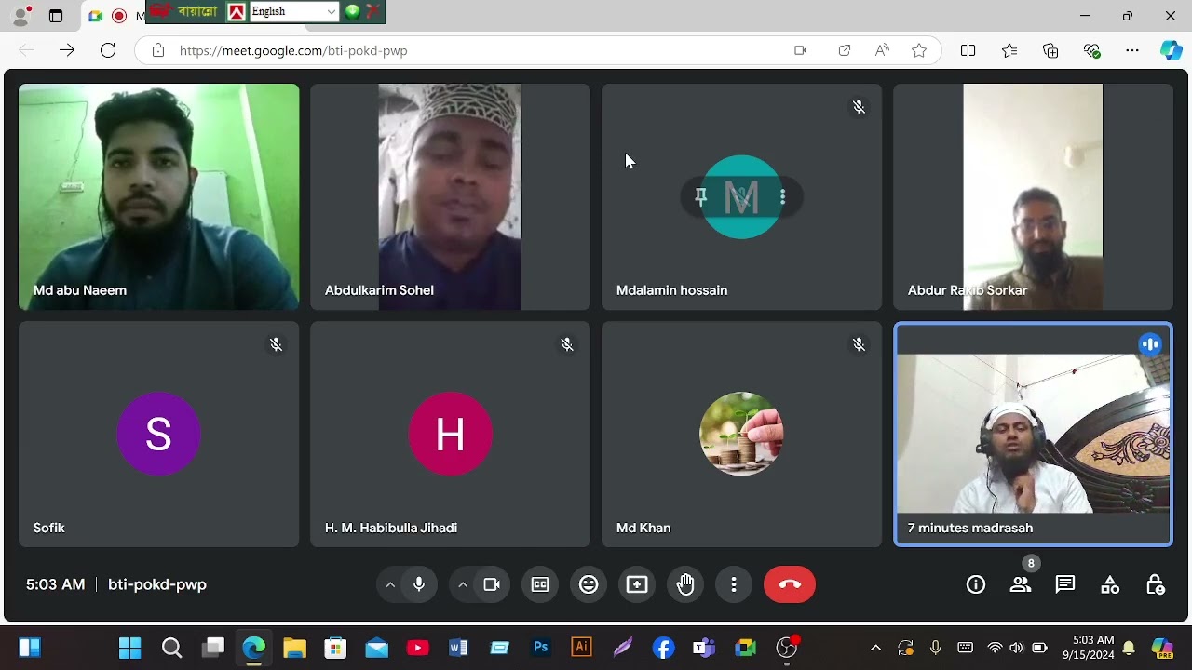Click the Md Khan coins avatar
Image resolution: width=1192 pixels, height=670 pixels.
click(741, 434)
